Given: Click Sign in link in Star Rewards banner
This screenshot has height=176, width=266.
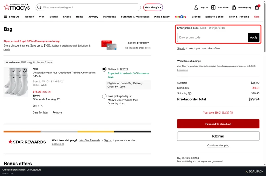Looking at the screenshot, I should point(108,140).
